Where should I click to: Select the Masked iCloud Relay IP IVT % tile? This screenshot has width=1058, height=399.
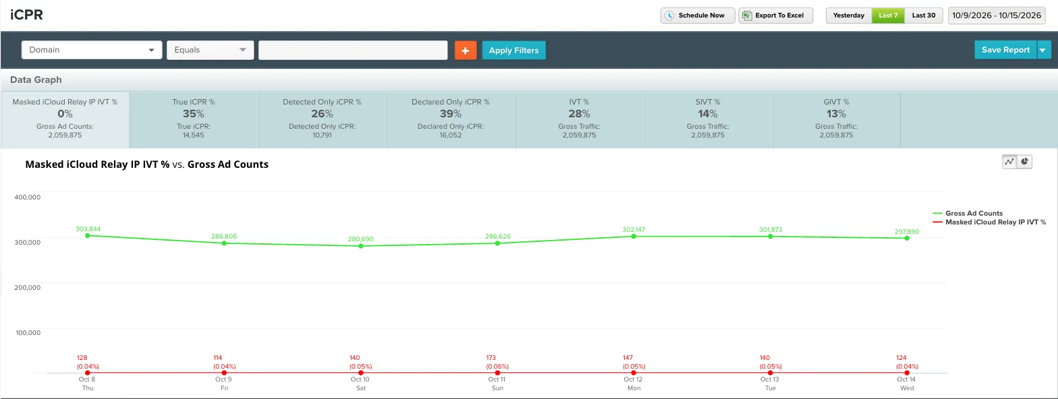(65, 120)
